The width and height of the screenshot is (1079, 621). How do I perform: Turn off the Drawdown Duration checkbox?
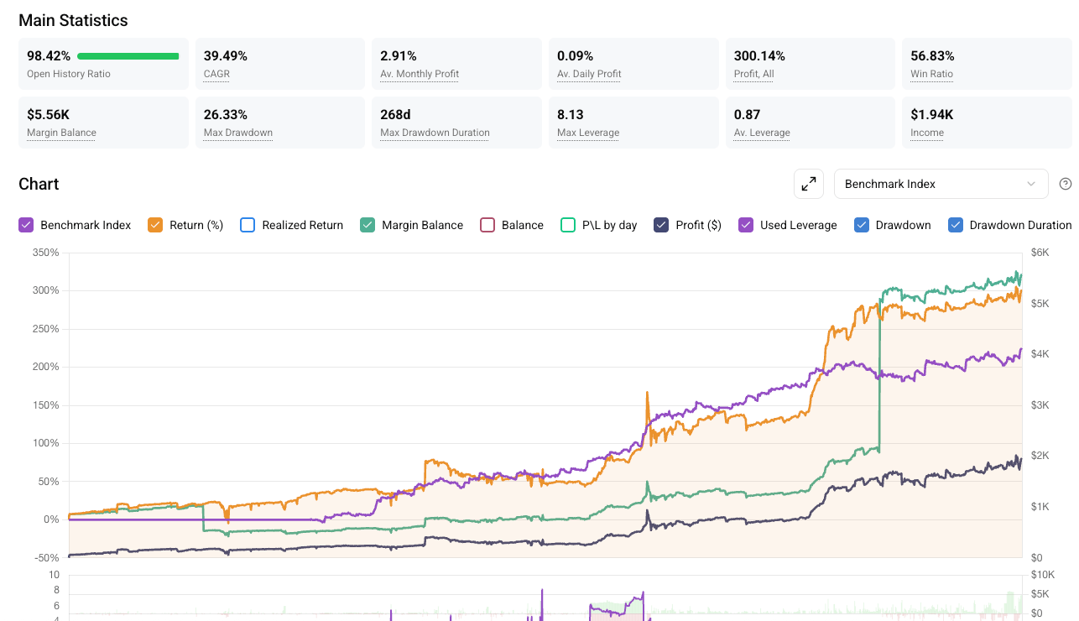coord(956,225)
